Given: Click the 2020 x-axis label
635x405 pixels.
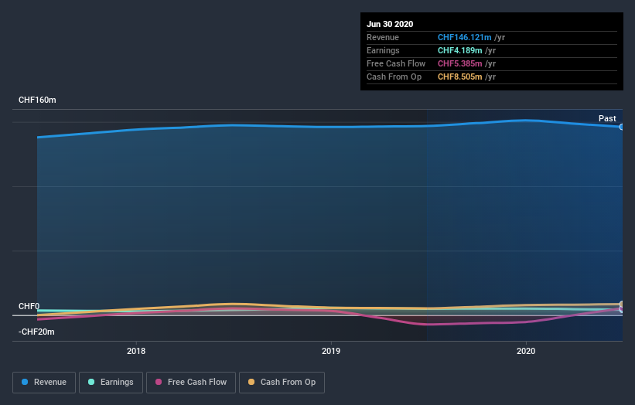Looking at the screenshot, I should [526, 351].
